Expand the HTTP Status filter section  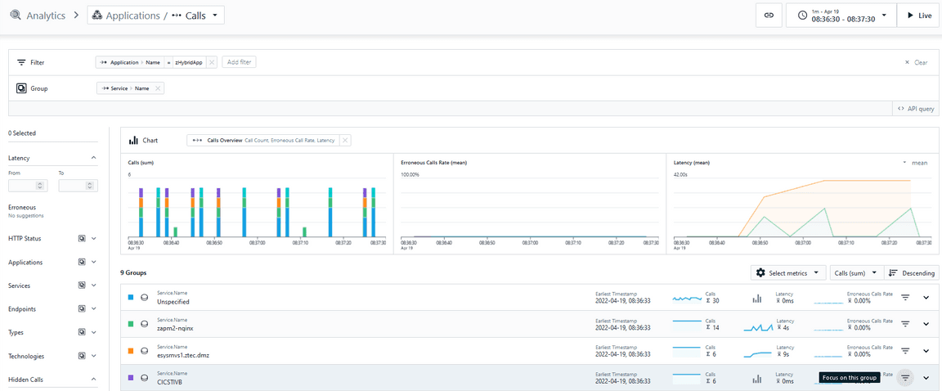coord(94,238)
